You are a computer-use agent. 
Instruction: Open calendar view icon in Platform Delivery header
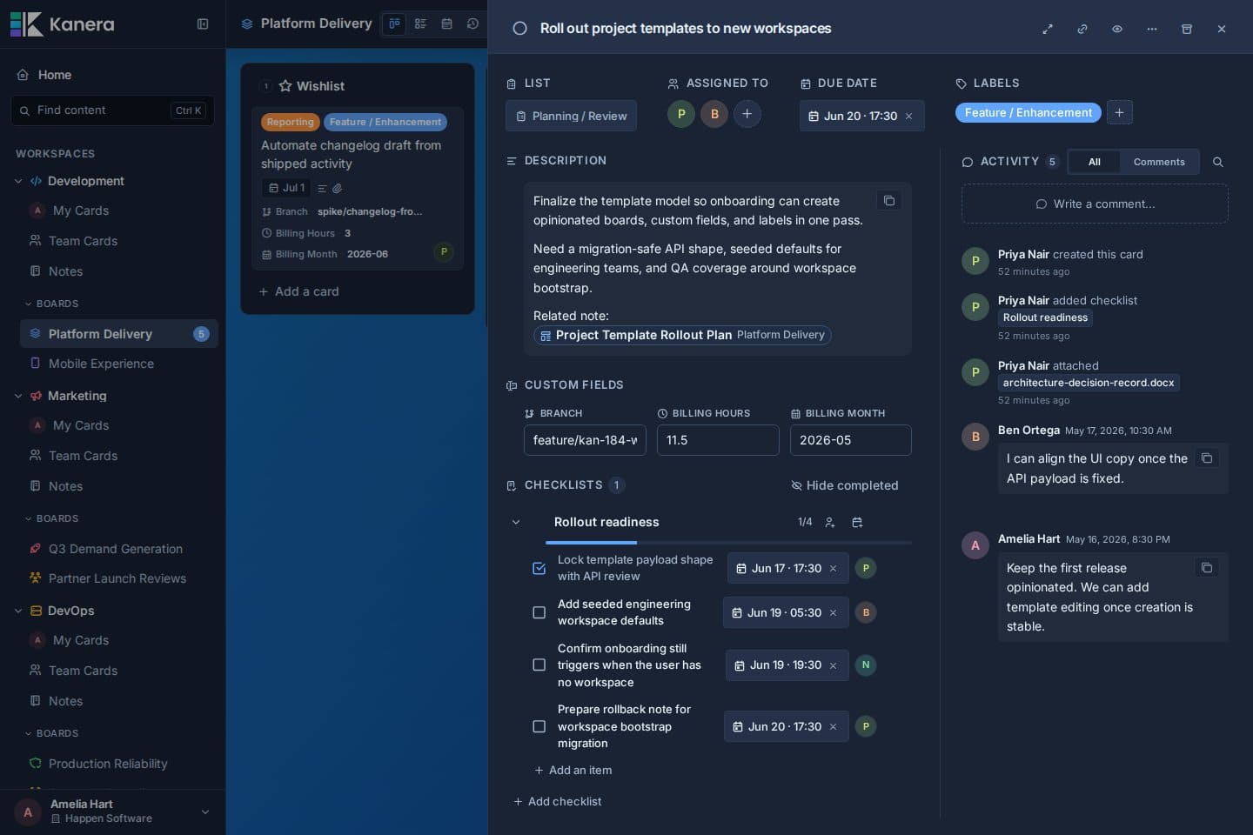point(446,24)
